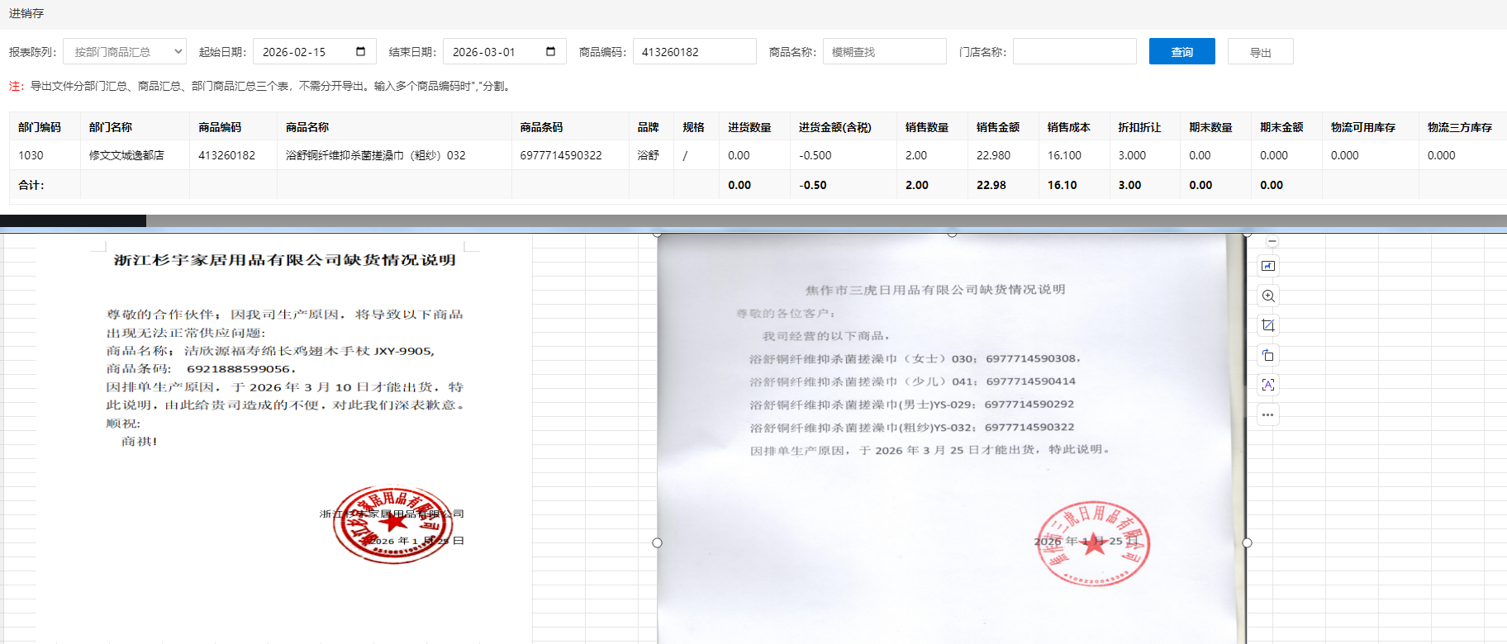Open the end date calendar picker icon
1507x644 pixels.
(550, 51)
